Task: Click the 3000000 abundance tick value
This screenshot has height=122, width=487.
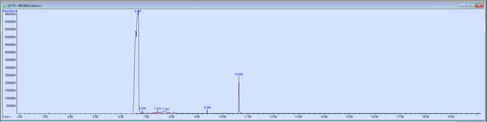Action: [10, 68]
